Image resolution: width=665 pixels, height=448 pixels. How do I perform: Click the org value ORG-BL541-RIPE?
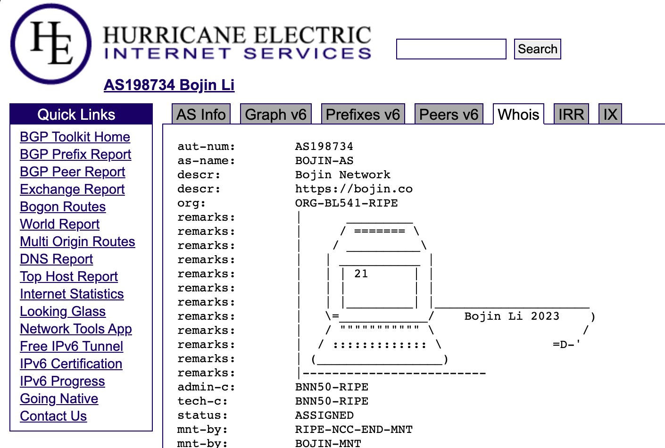(x=346, y=203)
